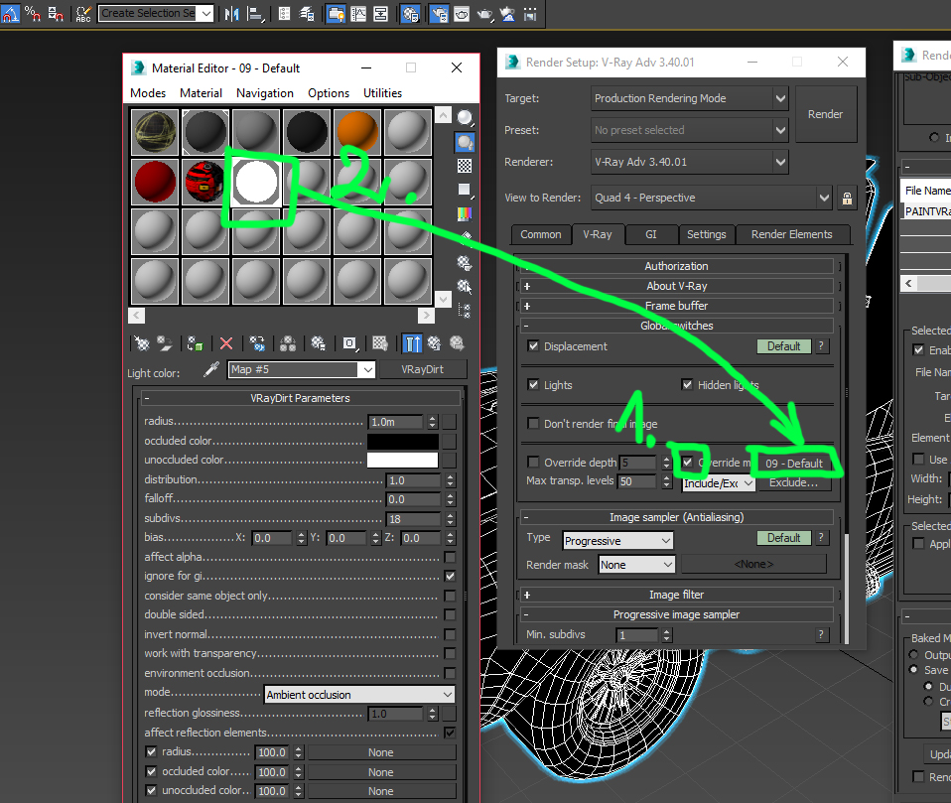Click the Show End Result icon
The width and height of the screenshot is (951, 803).
point(412,343)
